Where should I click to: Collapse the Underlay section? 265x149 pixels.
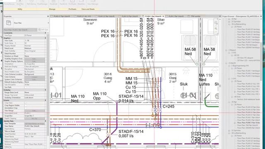(45, 90)
